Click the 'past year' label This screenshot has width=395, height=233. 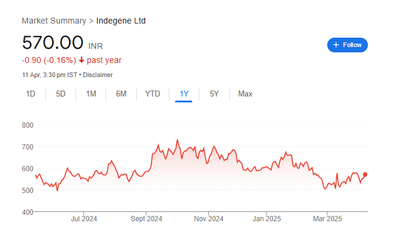click(x=104, y=61)
